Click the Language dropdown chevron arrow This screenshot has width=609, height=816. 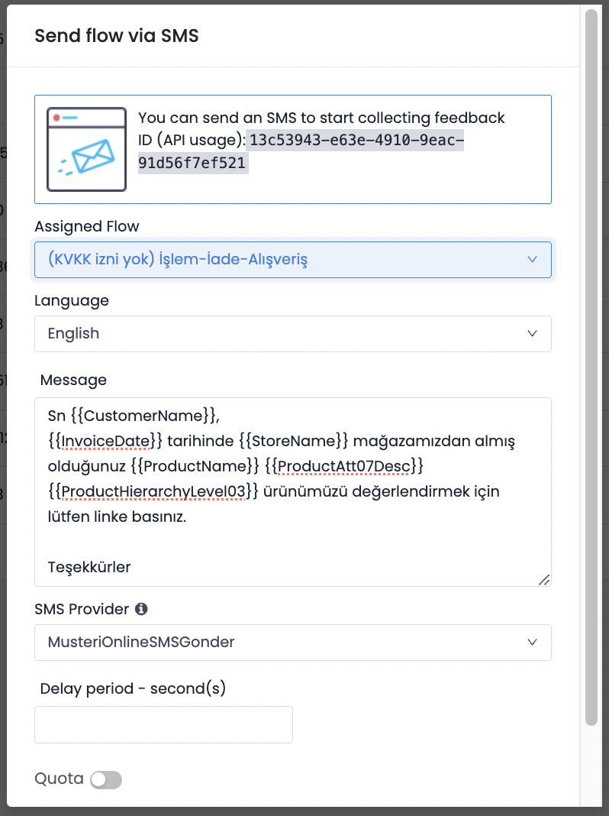click(532, 334)
